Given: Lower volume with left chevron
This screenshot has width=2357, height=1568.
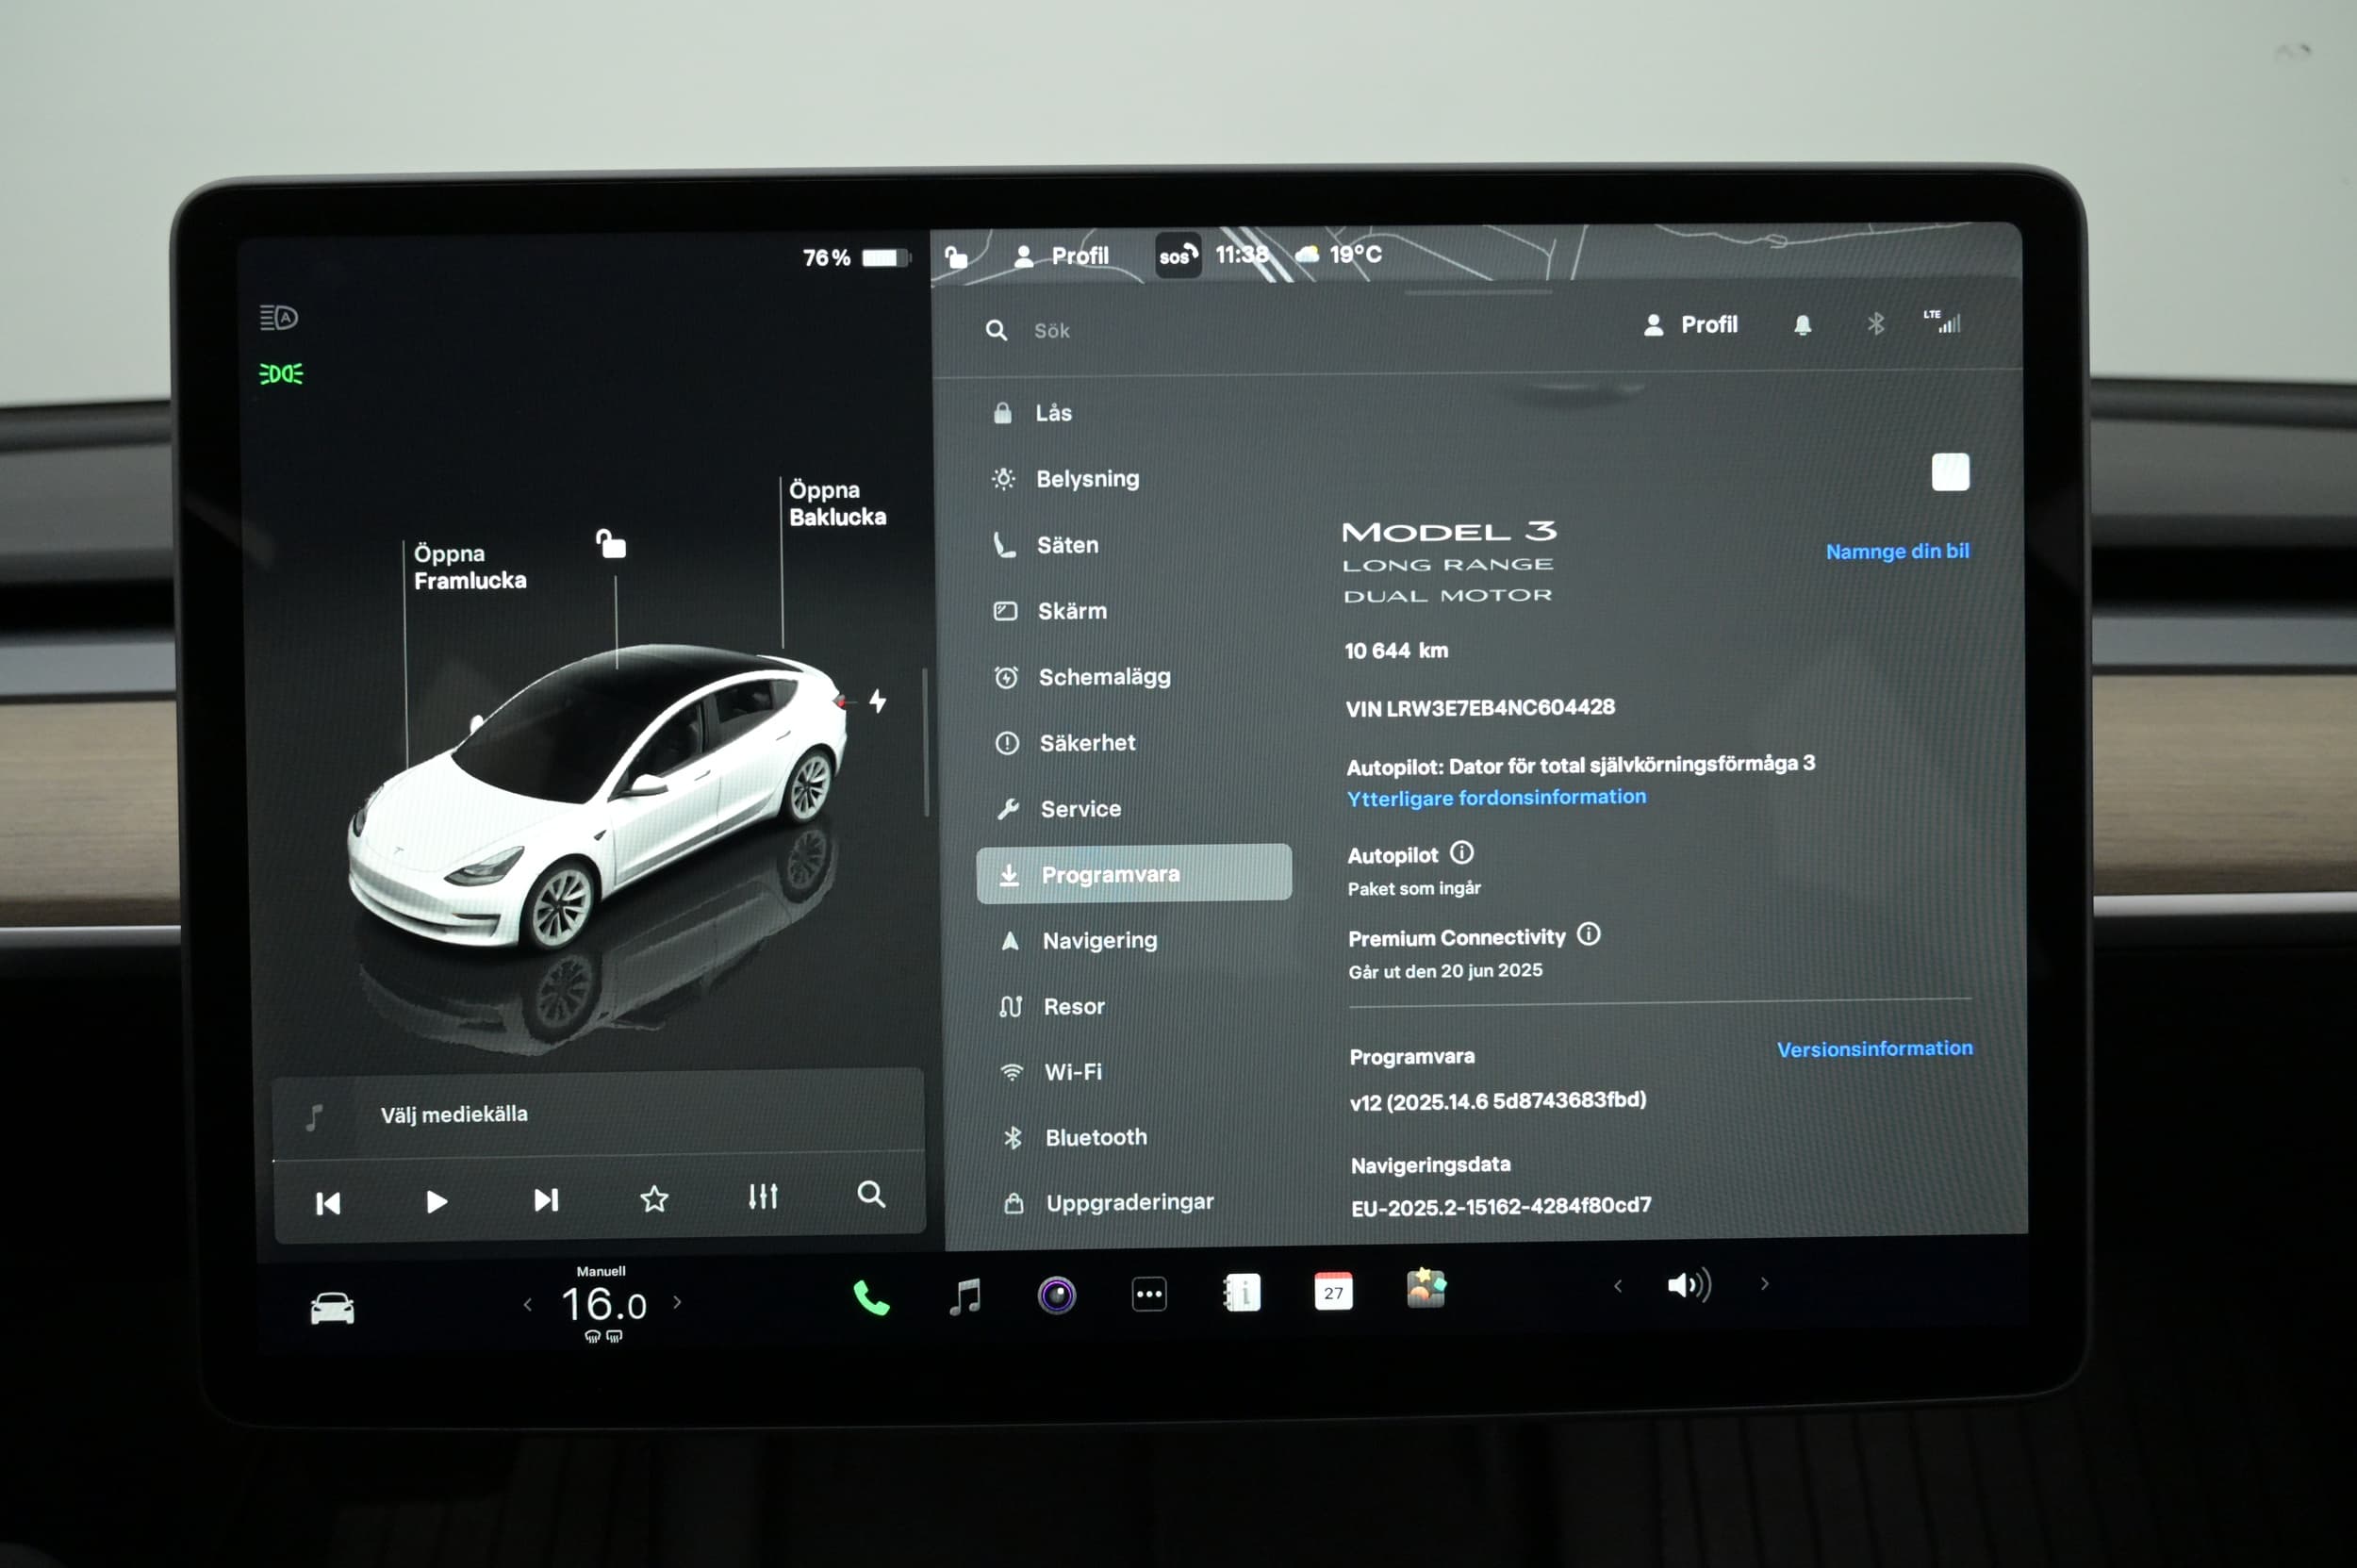Looking at the screenshot, I should click(x=1617, y=1286).
